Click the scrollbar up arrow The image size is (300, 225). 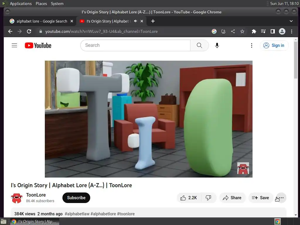[296, 40]
